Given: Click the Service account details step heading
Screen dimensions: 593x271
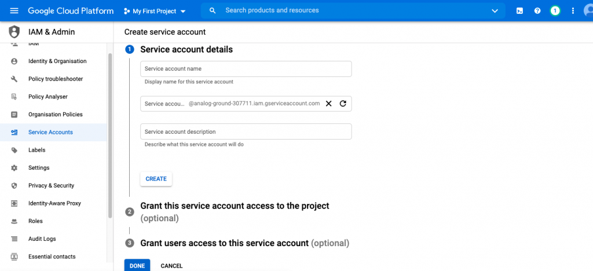Looking at the screenshot, I should 186,50.
